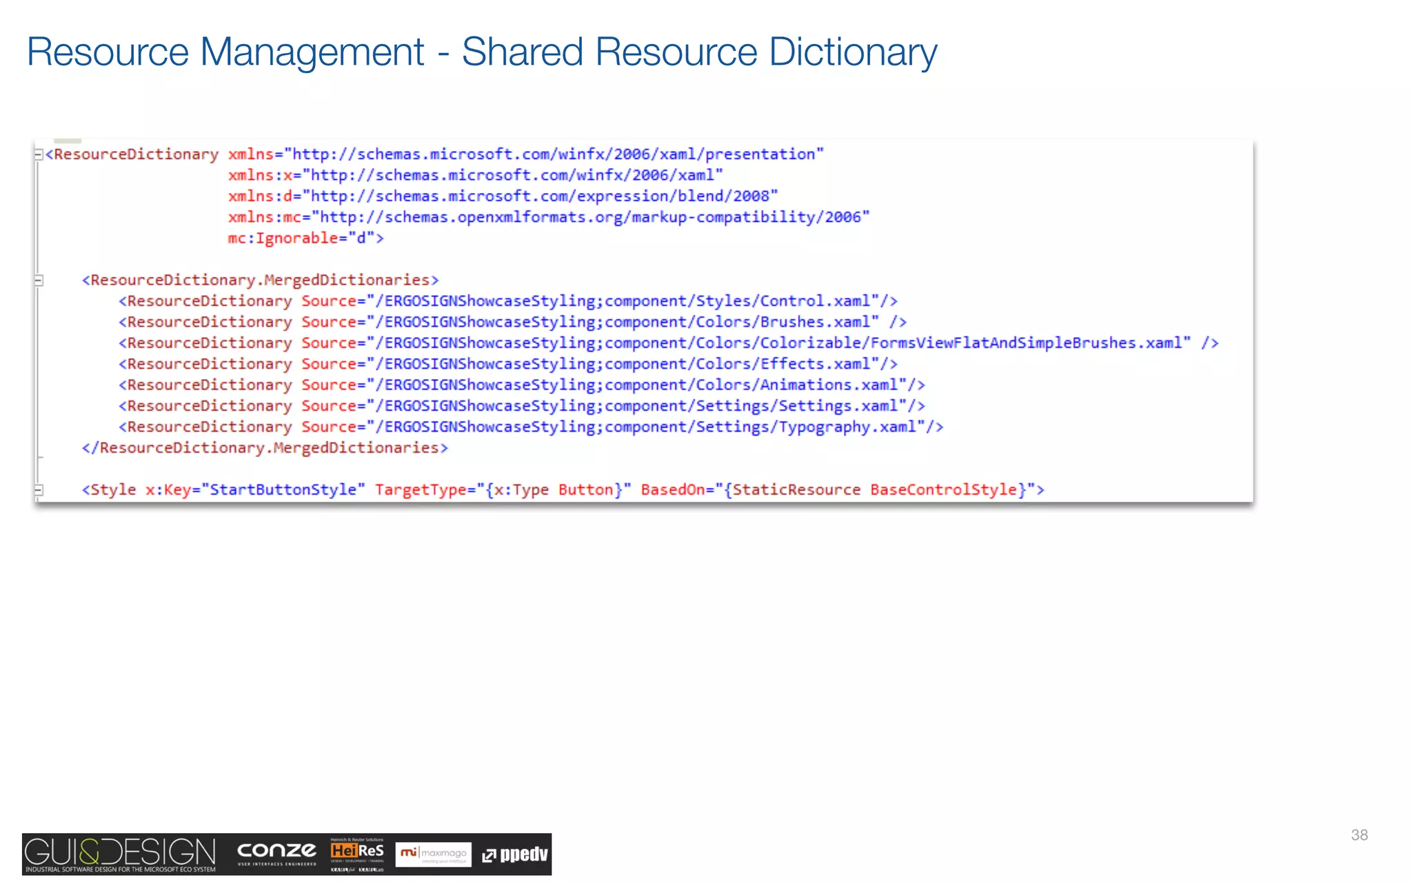This screenshot has height=882, width=1412.
Task: Click the xmlns presentation namespace line
Action: (x=526, y=154)
